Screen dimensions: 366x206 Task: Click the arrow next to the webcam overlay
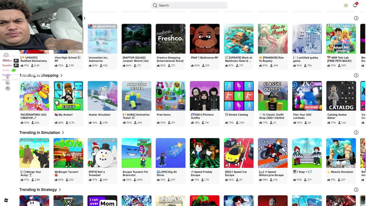[x=84, y=18]
